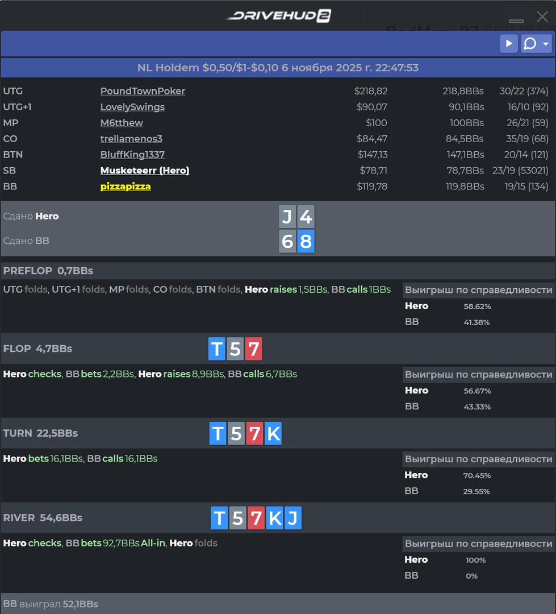This screenshot has width=556, height=614.
Task: Click the red 7 card on flop
Action: (253, 349)
